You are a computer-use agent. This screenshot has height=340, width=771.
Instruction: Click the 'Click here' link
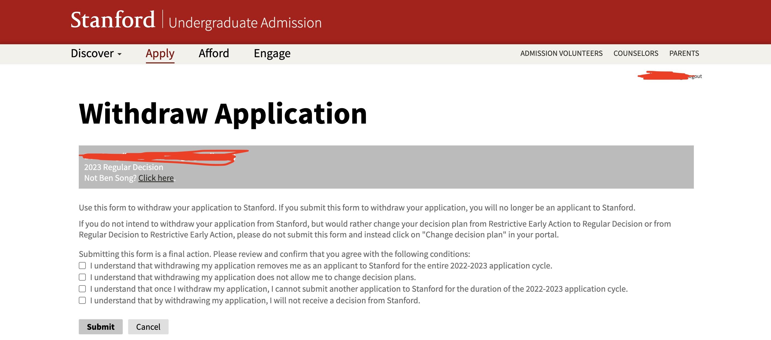(x=156, y=178)
